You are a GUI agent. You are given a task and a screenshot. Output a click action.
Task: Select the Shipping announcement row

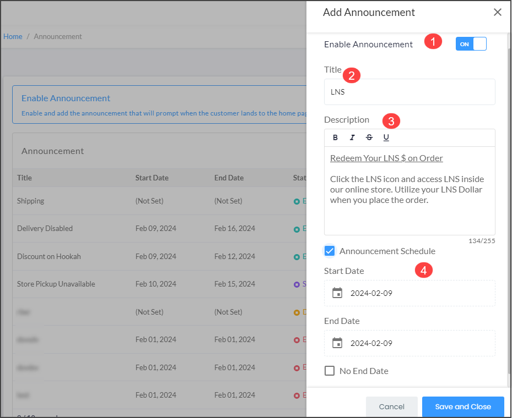pos(160,201)
